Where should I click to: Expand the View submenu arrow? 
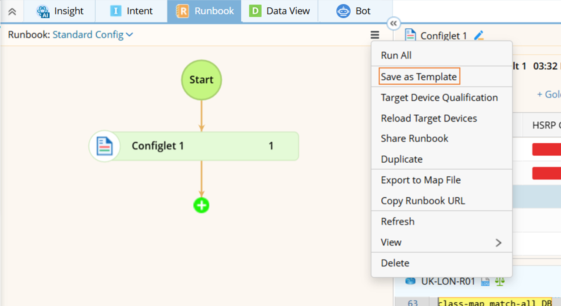[x=498, y=242]
